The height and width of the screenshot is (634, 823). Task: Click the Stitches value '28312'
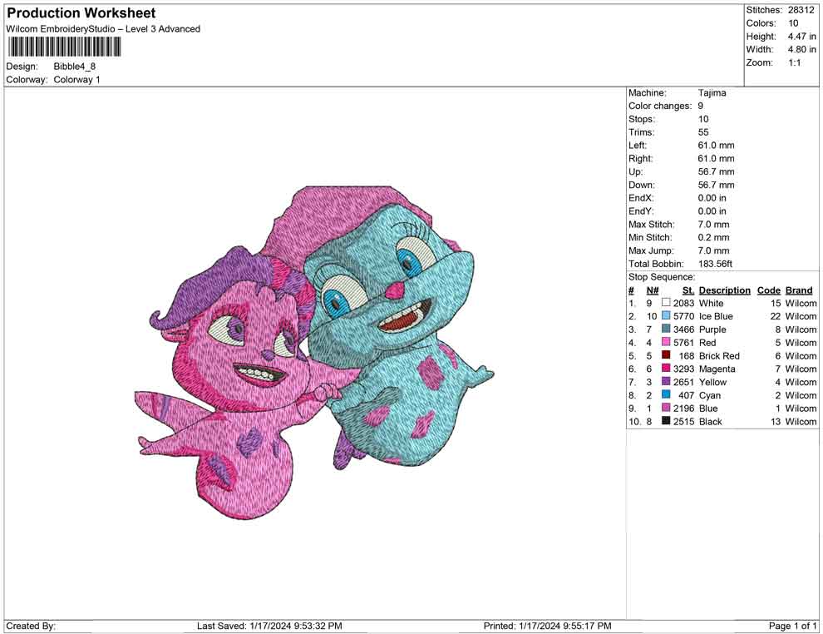click(x=801, y=10)
